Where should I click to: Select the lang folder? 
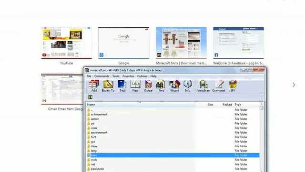[173, 151]
